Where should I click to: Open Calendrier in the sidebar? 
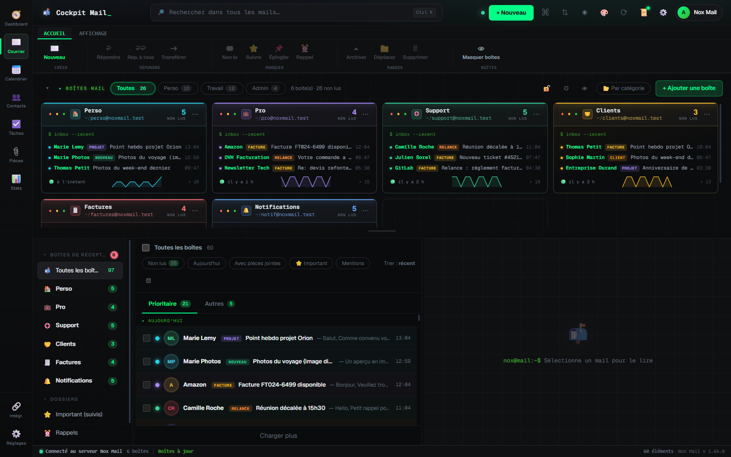click(16, 73)
